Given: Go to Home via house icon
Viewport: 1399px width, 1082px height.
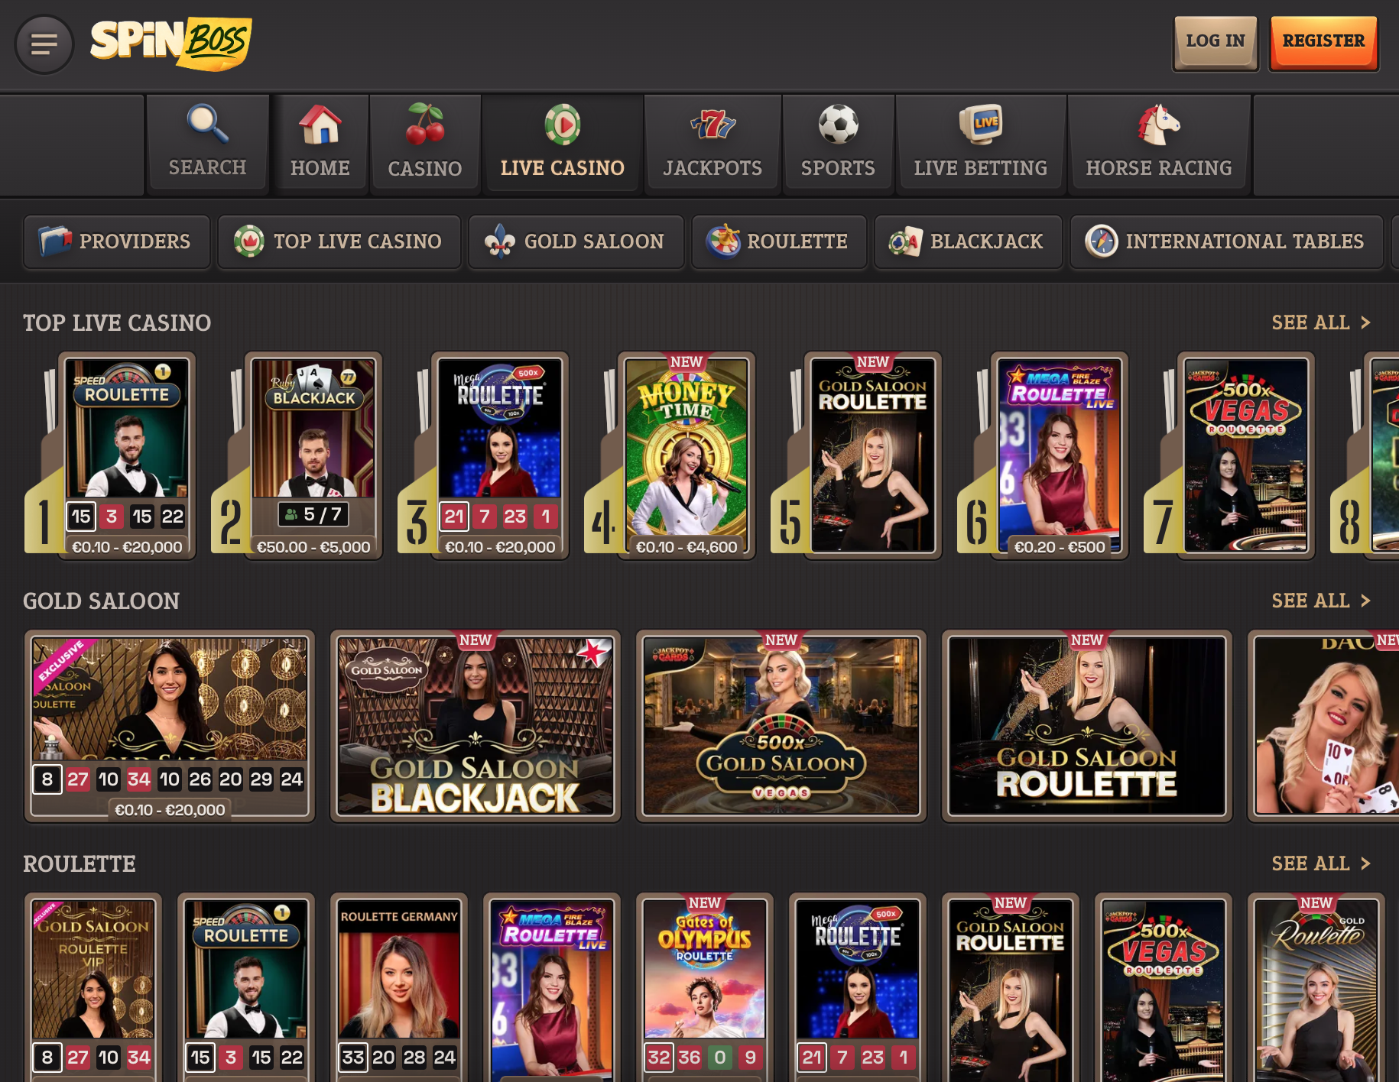Looking at the screenshot, I should pyautogui.click(x=320, y=124).
